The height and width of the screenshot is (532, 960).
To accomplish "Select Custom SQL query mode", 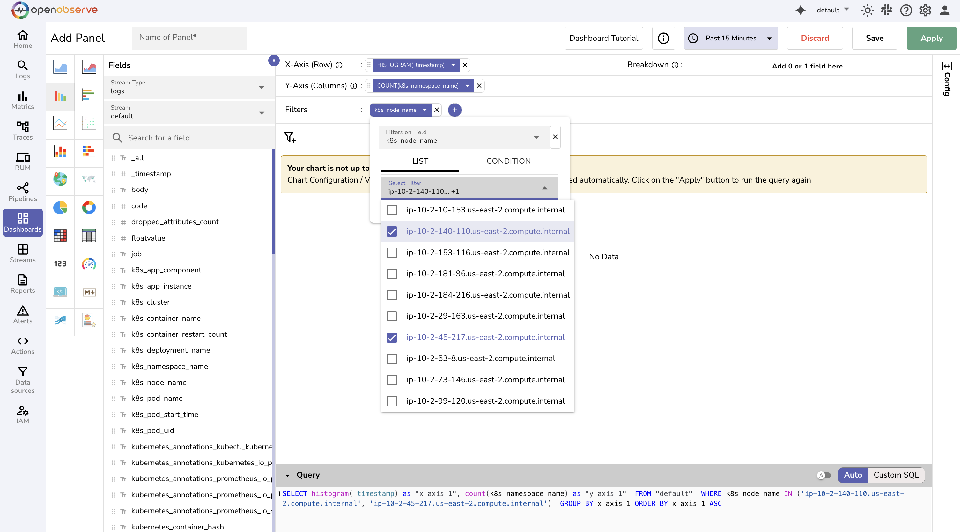I will (896, 475).
